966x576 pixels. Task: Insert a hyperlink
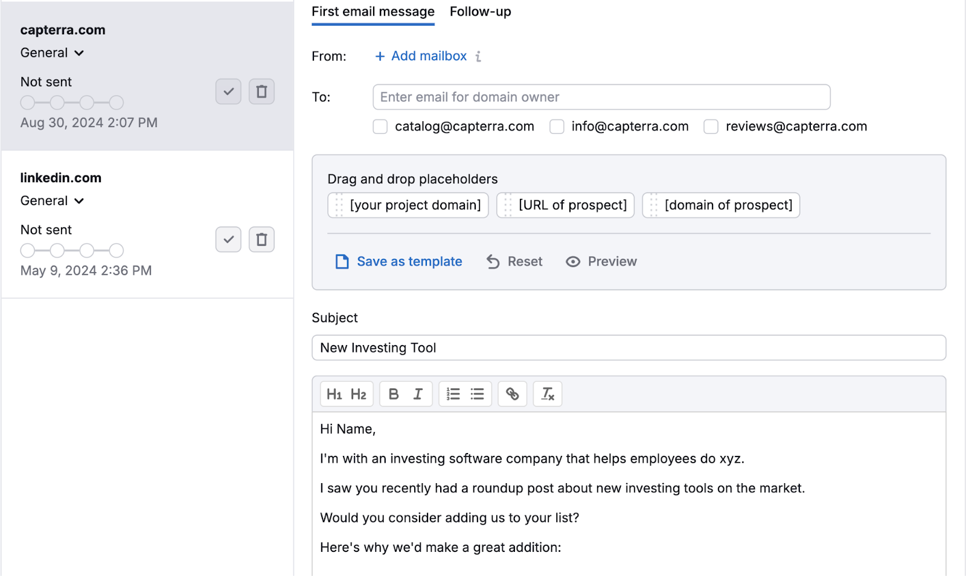(x=513, y=394)
